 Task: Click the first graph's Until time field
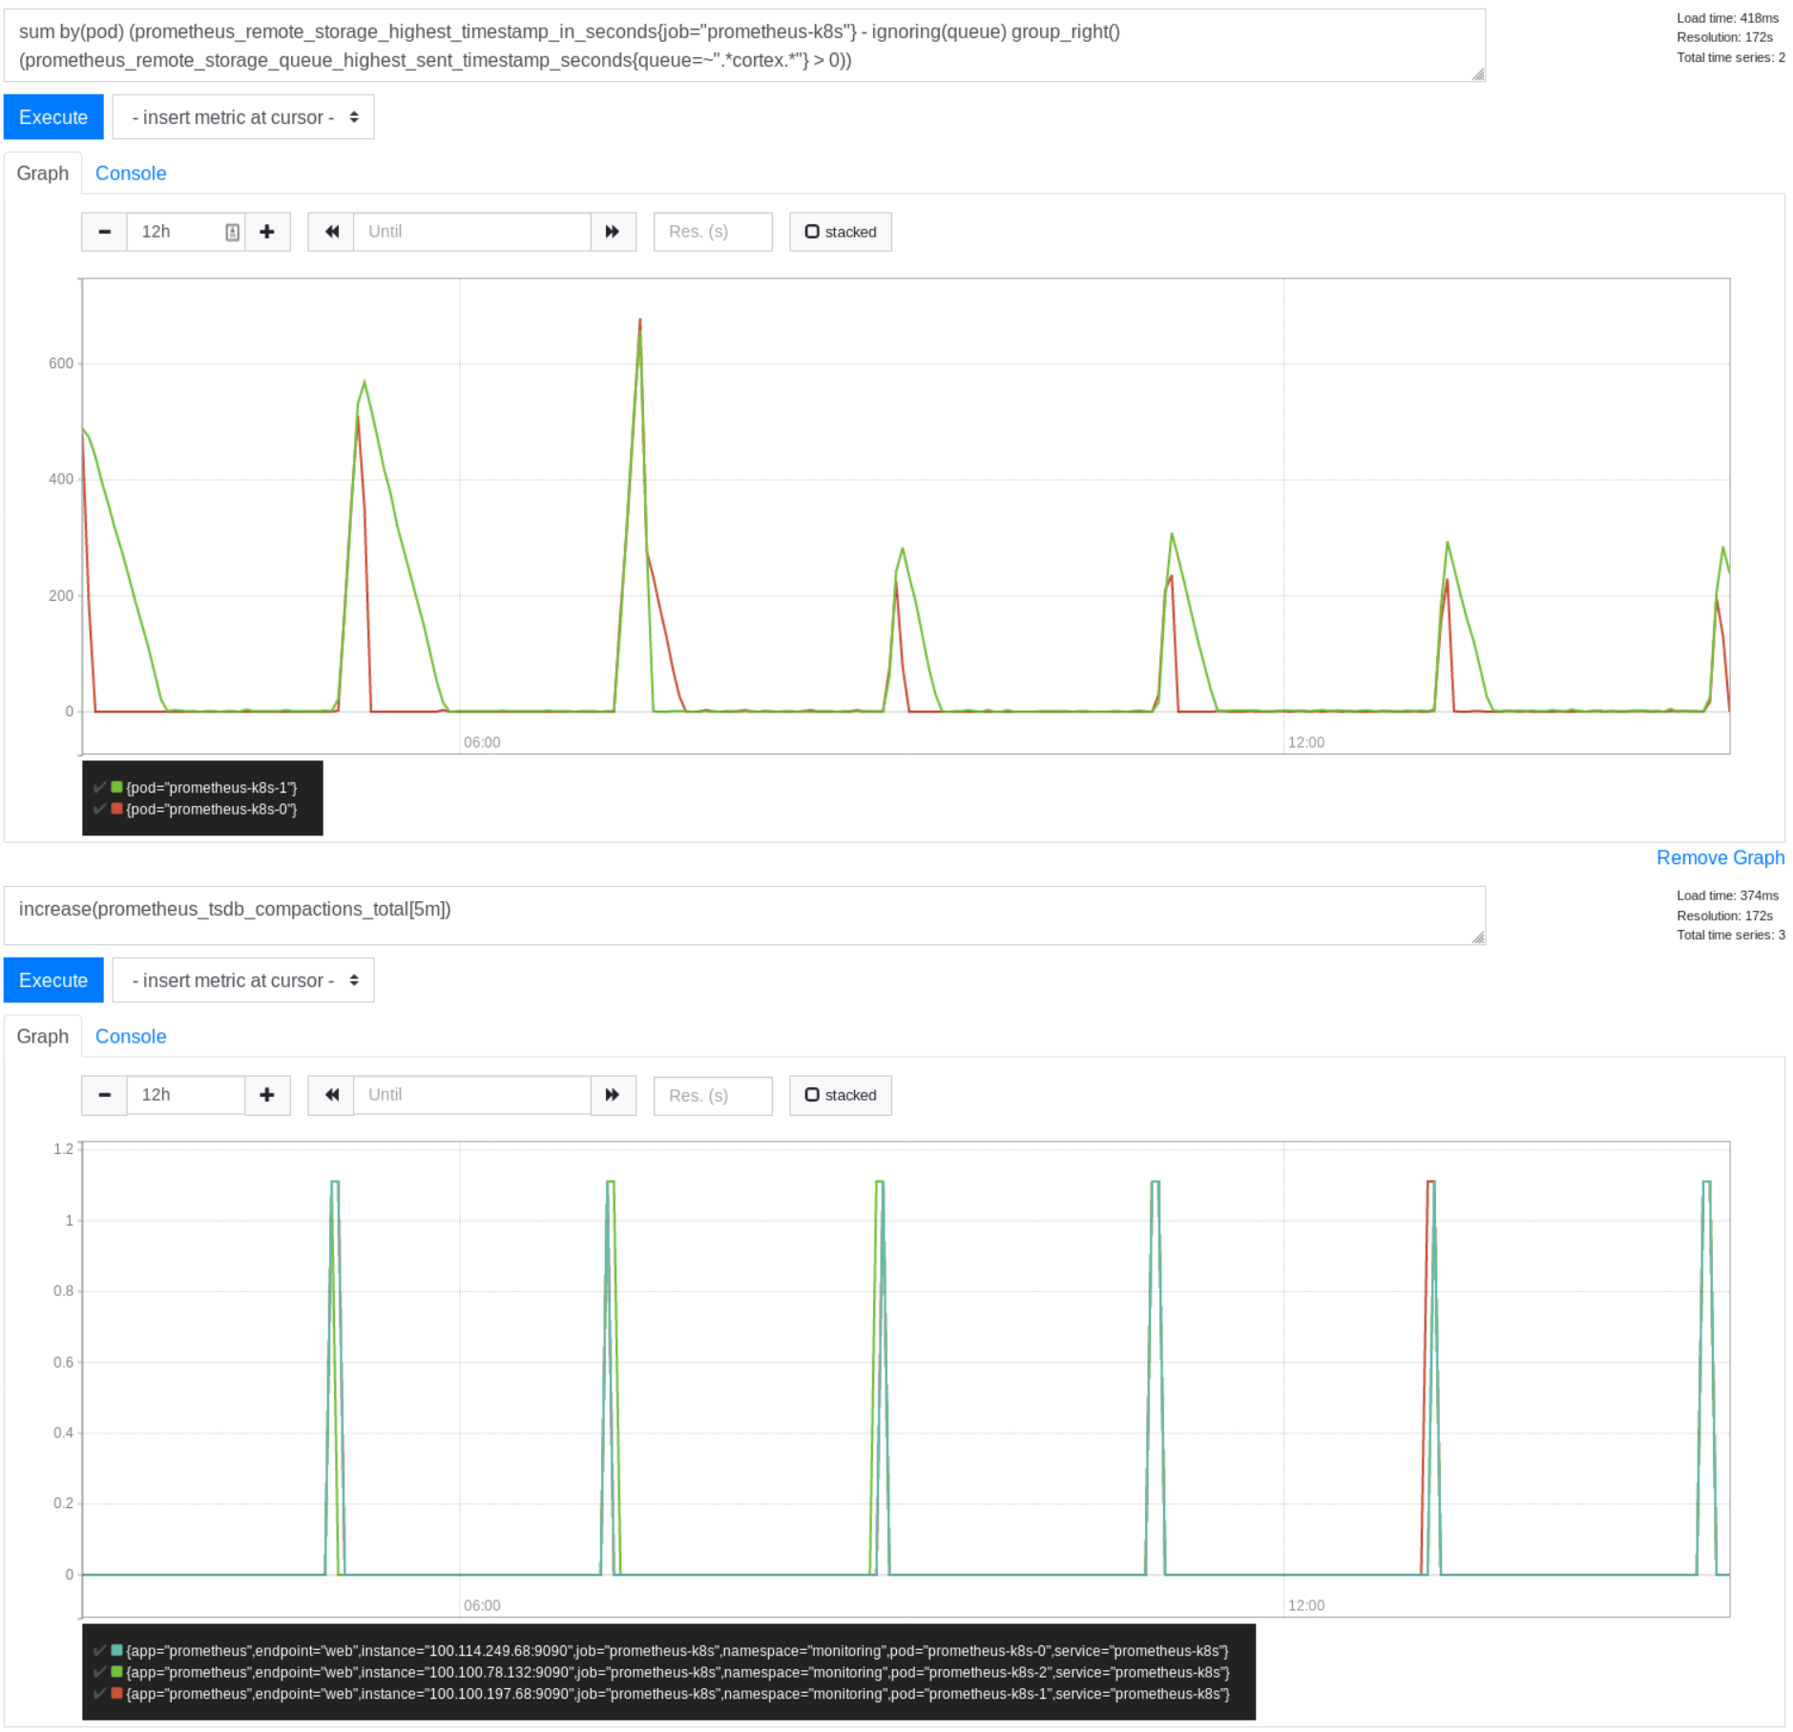[x=472, y=232]
